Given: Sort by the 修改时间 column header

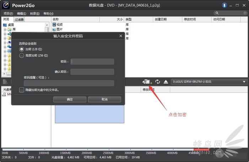Looking at the screenshot, I should [197, 19].
